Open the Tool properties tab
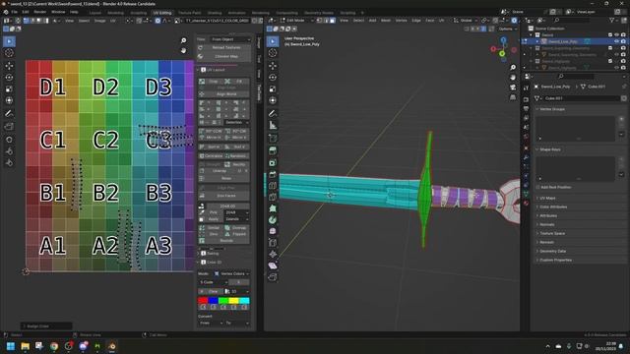630x354 pixels. (526, 88)
